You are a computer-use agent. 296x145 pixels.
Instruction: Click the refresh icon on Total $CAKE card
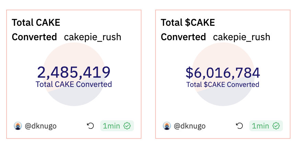tap(239, 126)
